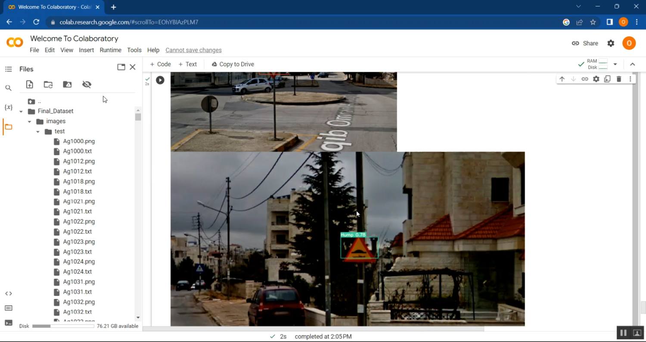
Task: Copy the cell link icon
Action: click(x=584, y=79)
